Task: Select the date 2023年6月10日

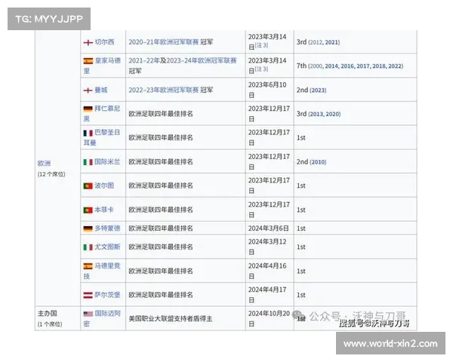Action: point(267,90)
